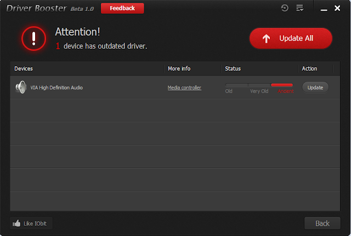This screenshot has width=351, height=236.
Task: Click the Action column header
Action: click(x=309, y=68)
